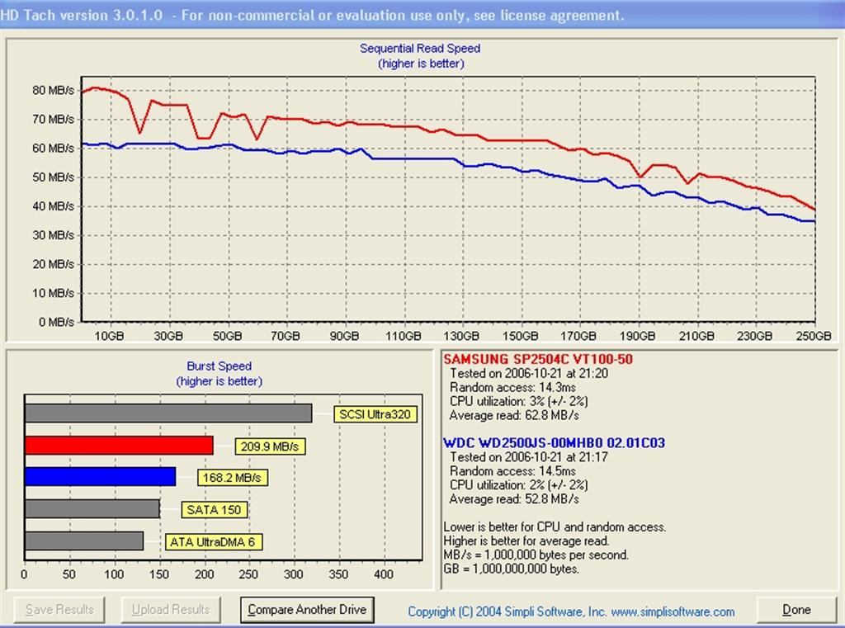
Task: Click CPU utilization: 2% (+/- 2%)
Action: [x=518, y=485]
